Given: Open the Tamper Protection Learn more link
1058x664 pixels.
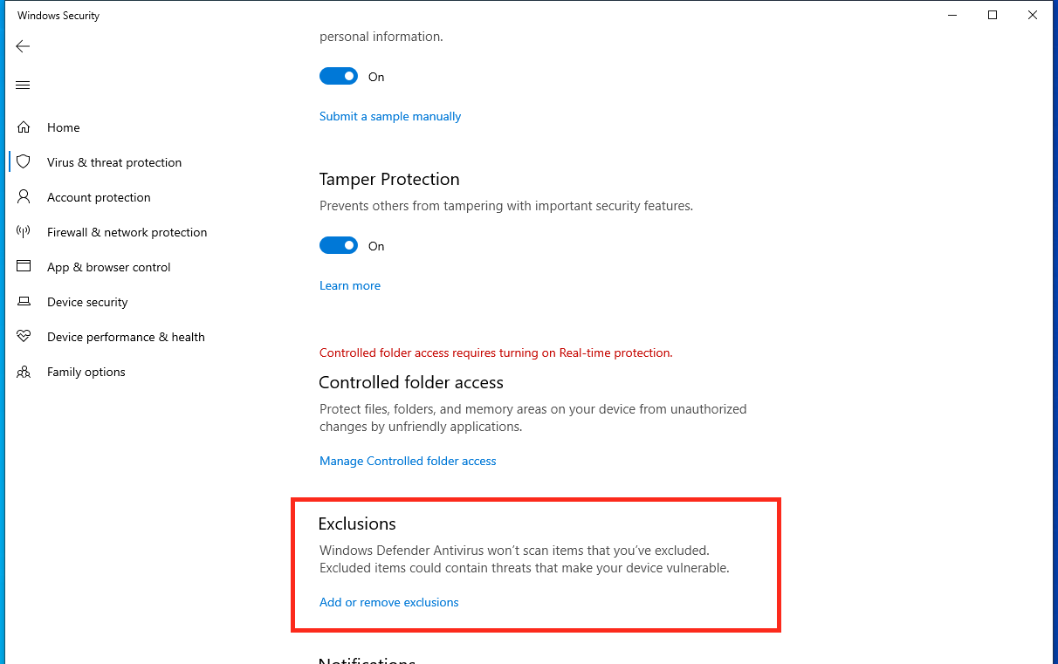Looking at the screenshot, I should pos(350,285).
